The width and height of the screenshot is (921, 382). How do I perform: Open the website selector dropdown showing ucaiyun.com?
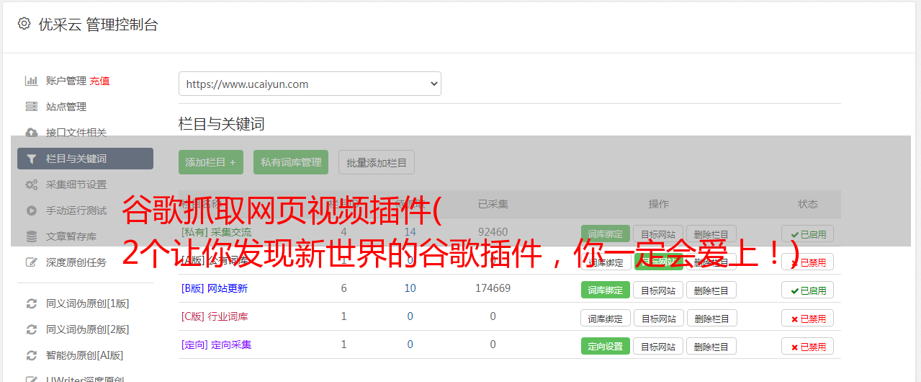click(310, 84)
